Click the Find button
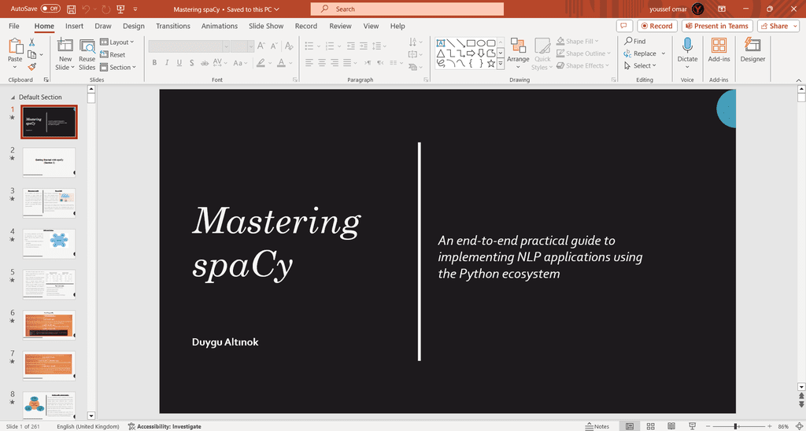Image resolution: width=806 pixels, height=431 pixels. click(635, 41)
